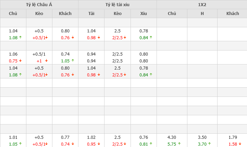The image size is (247, 147).
Task: Select the 3.50 draw odds
Action: pos(202,138)
